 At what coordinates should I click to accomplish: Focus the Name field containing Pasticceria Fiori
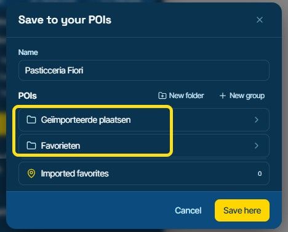click(x=144, y=70)
